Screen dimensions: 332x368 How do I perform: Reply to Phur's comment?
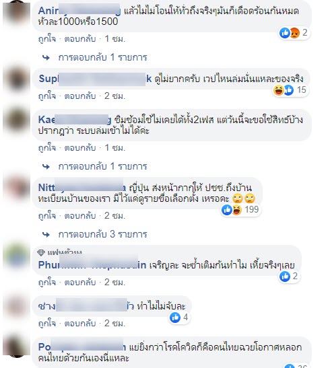80,282
